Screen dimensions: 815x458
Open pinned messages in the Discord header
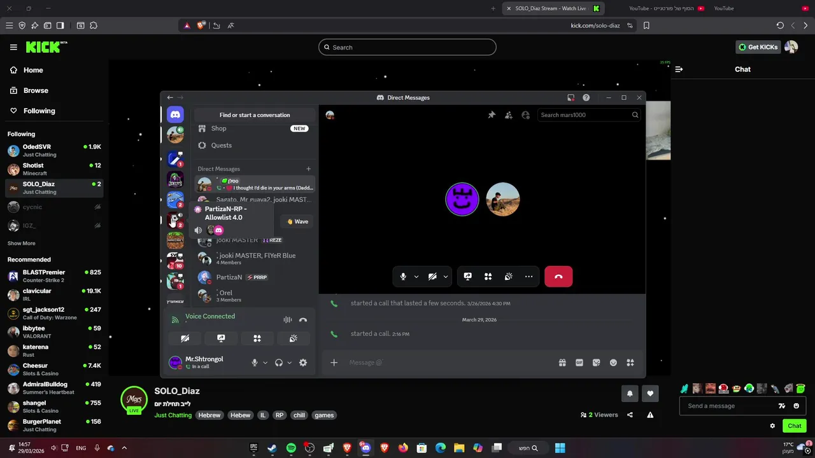pos(492,115)
